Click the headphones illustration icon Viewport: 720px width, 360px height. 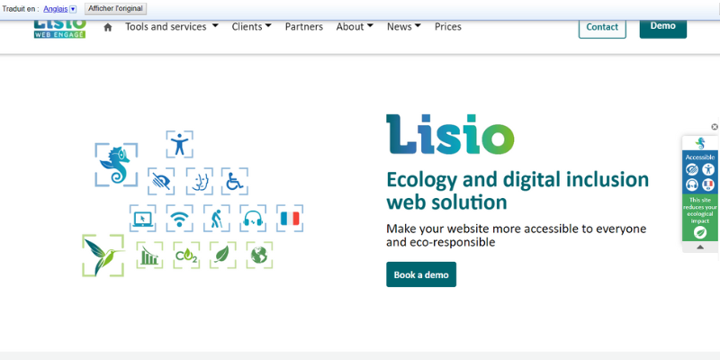click(253, 218)
